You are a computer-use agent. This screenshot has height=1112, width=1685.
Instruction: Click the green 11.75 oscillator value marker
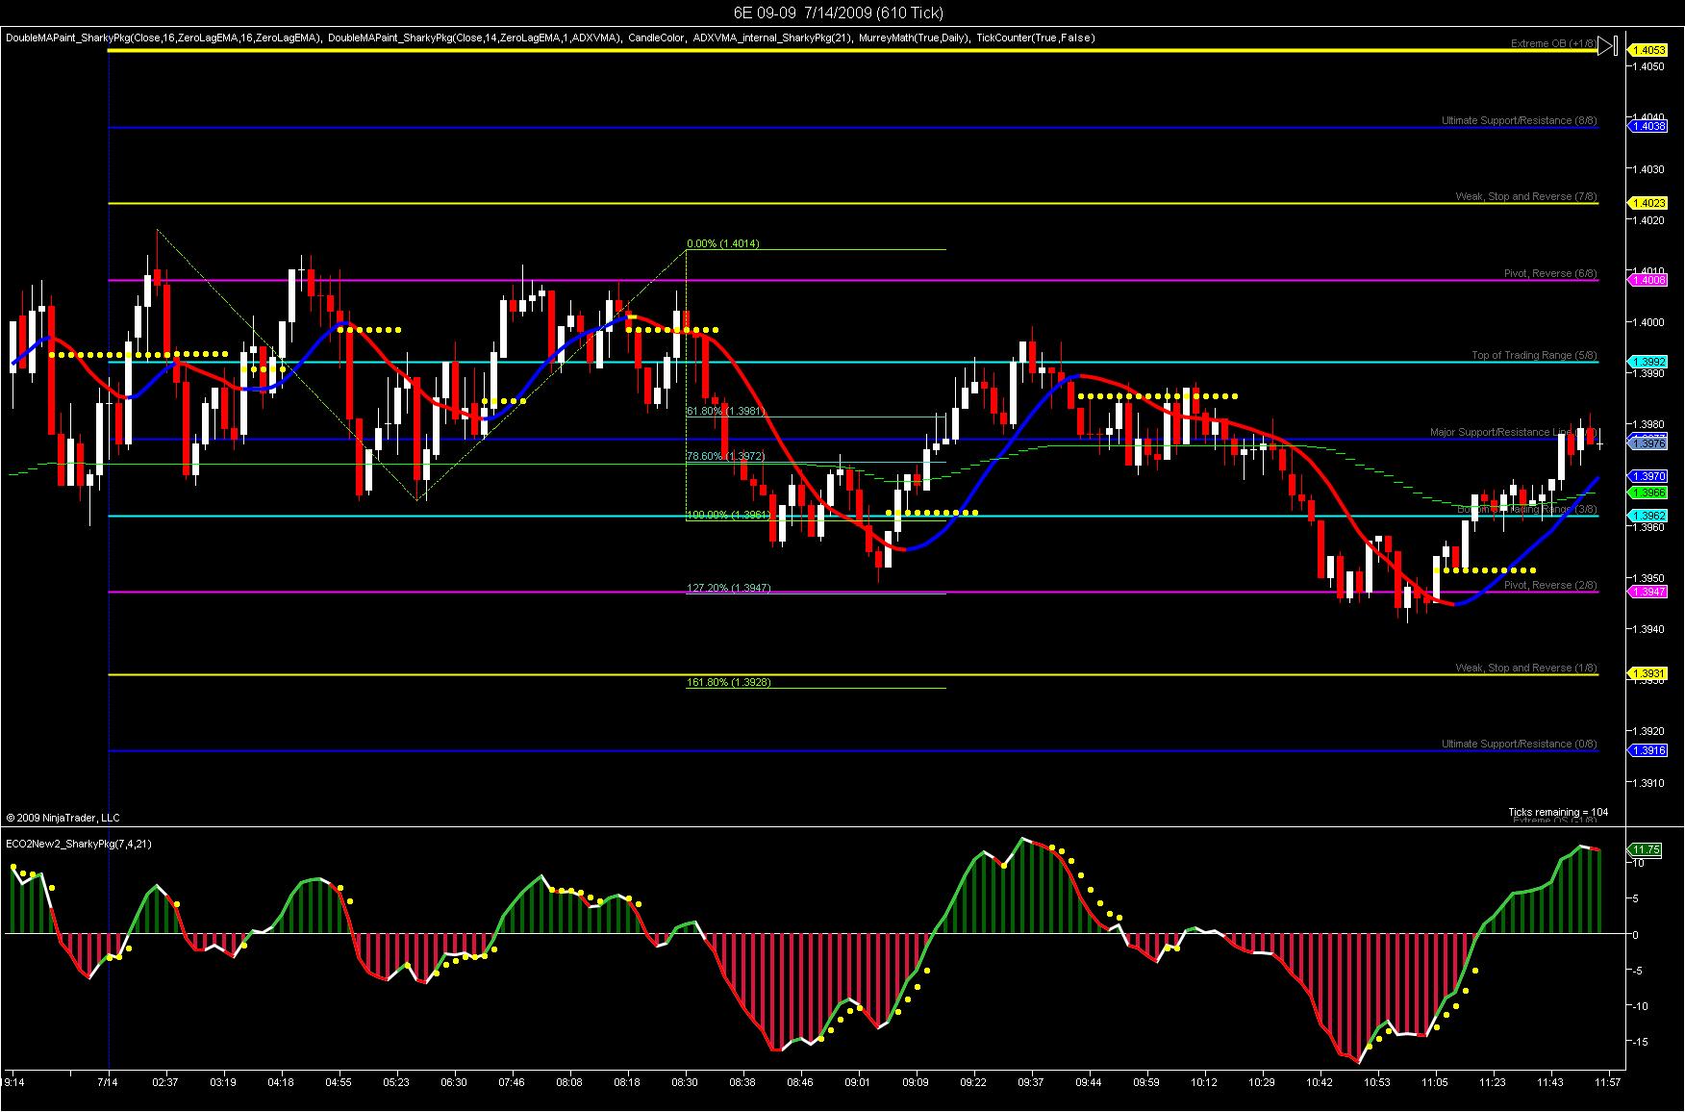[1644, 849]
